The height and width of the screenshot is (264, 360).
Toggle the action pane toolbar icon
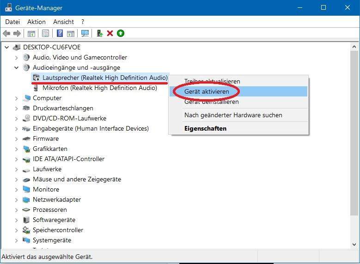pos(71,34)
